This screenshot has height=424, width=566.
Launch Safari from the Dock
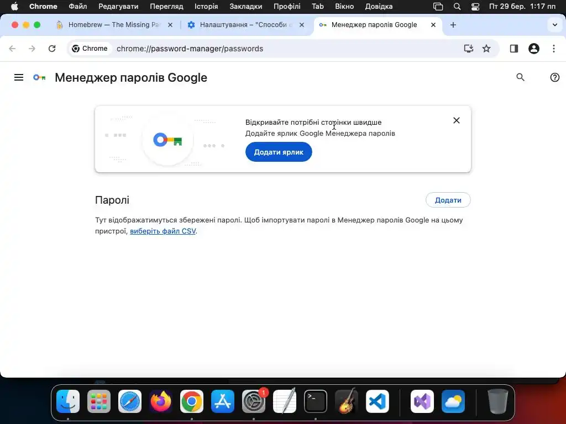click(x=130, y=401)
